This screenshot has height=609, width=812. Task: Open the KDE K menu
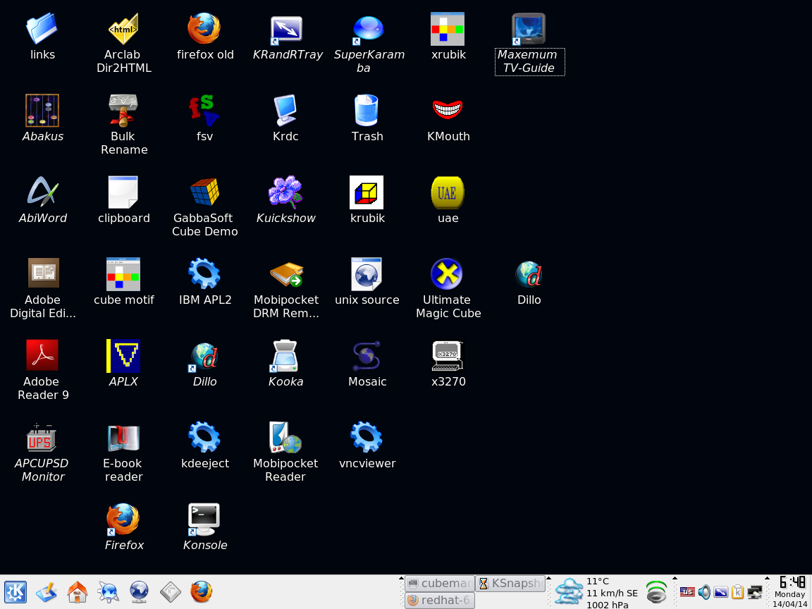click(16, 591)
